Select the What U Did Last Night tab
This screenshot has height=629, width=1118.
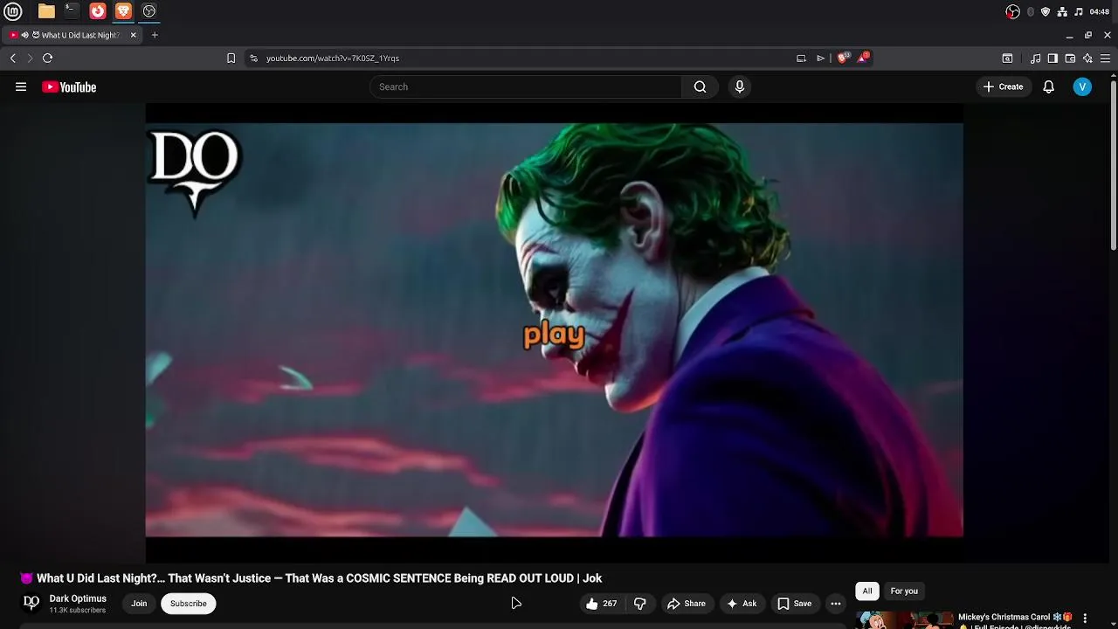72,35
